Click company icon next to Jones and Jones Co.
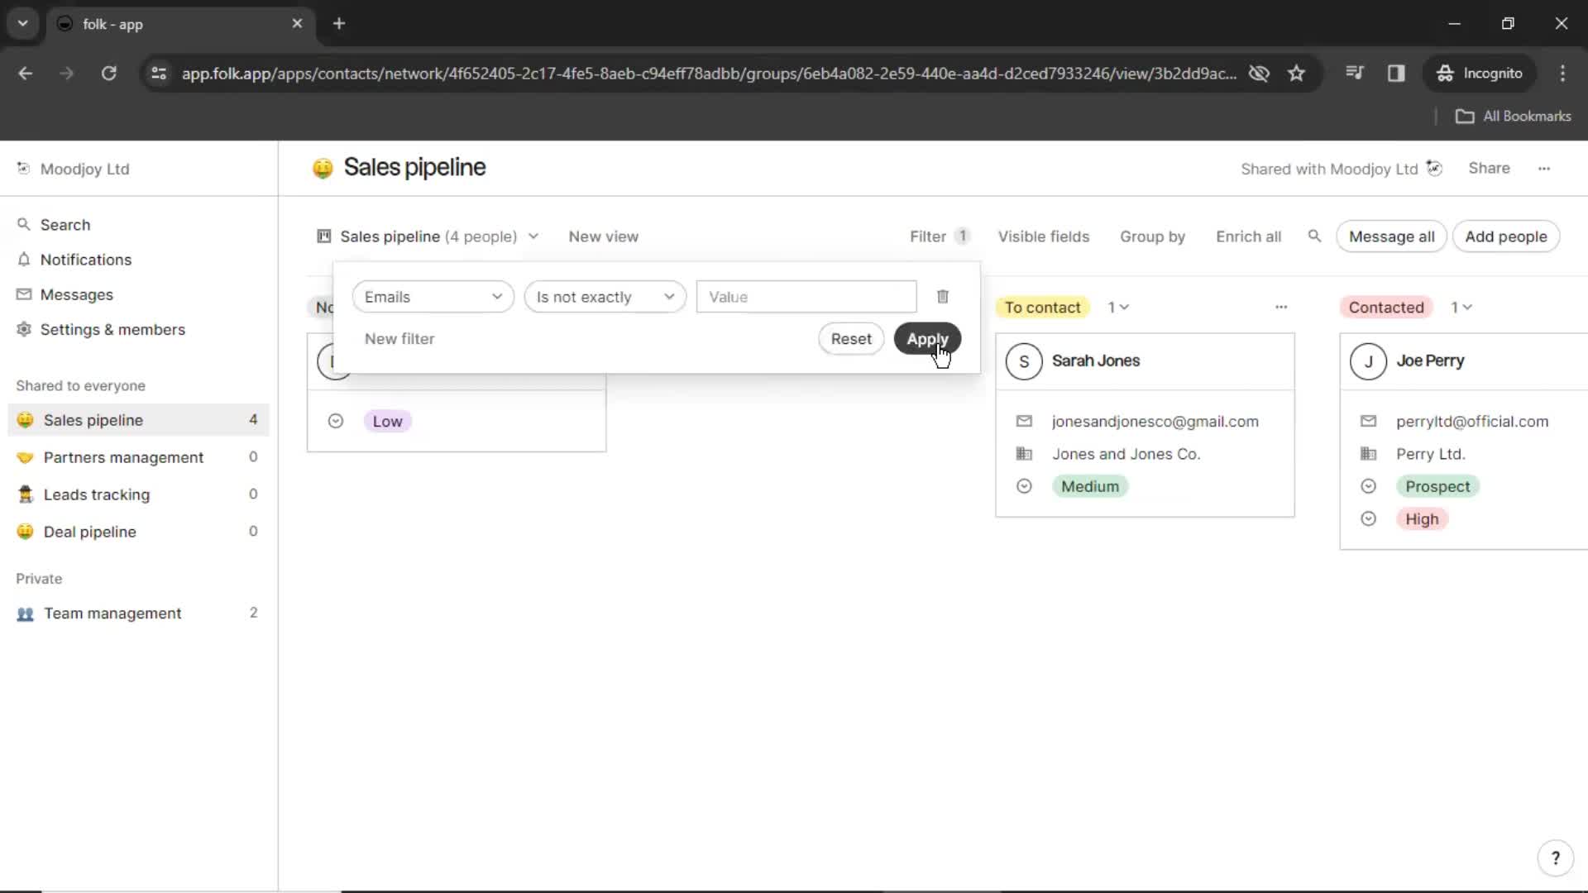This screenshot has height=893, width=1588. (x=1024, y=454)
